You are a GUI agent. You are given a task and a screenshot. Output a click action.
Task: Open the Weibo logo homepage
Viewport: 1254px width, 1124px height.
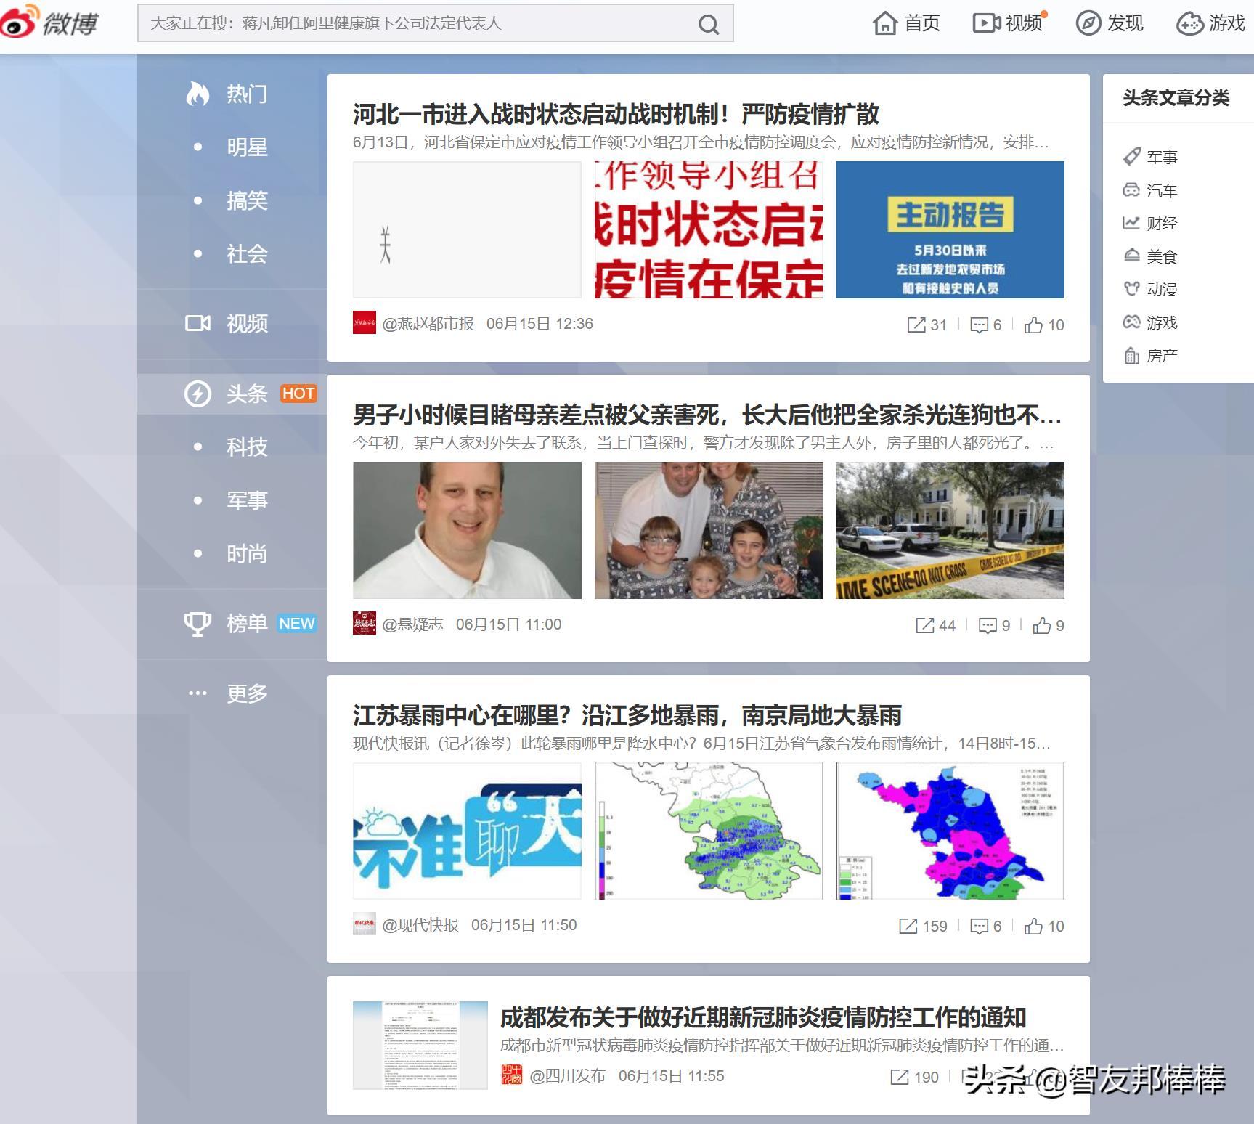tap(49, 23)
